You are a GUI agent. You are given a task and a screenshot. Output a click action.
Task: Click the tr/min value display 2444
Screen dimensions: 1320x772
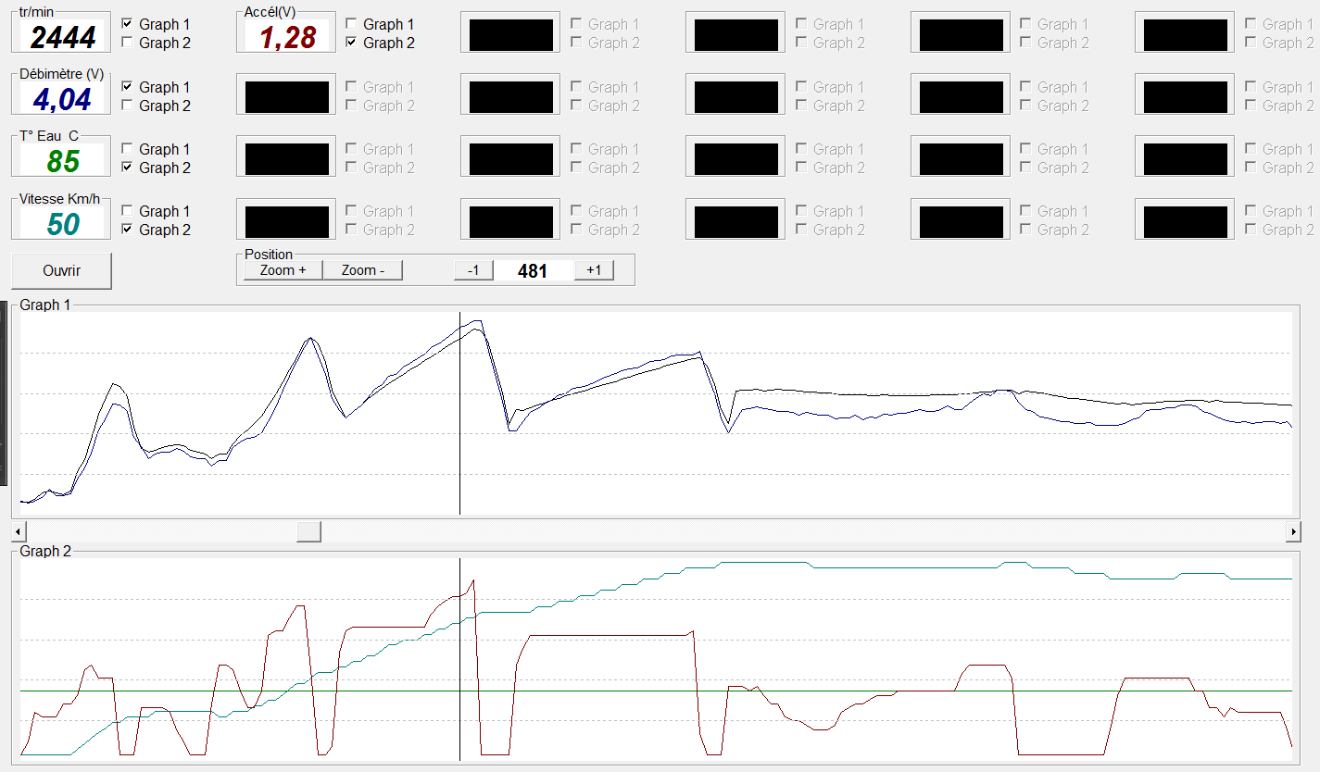(63, 36)
